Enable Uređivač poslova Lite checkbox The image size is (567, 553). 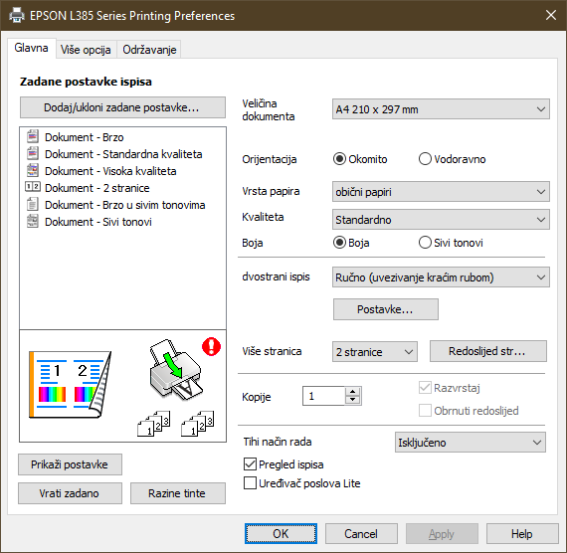(x=250, y=483)
